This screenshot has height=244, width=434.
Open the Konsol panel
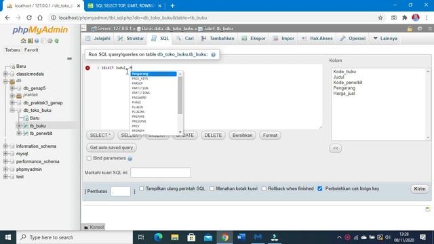pyautogui.click(x=94, y=227)
